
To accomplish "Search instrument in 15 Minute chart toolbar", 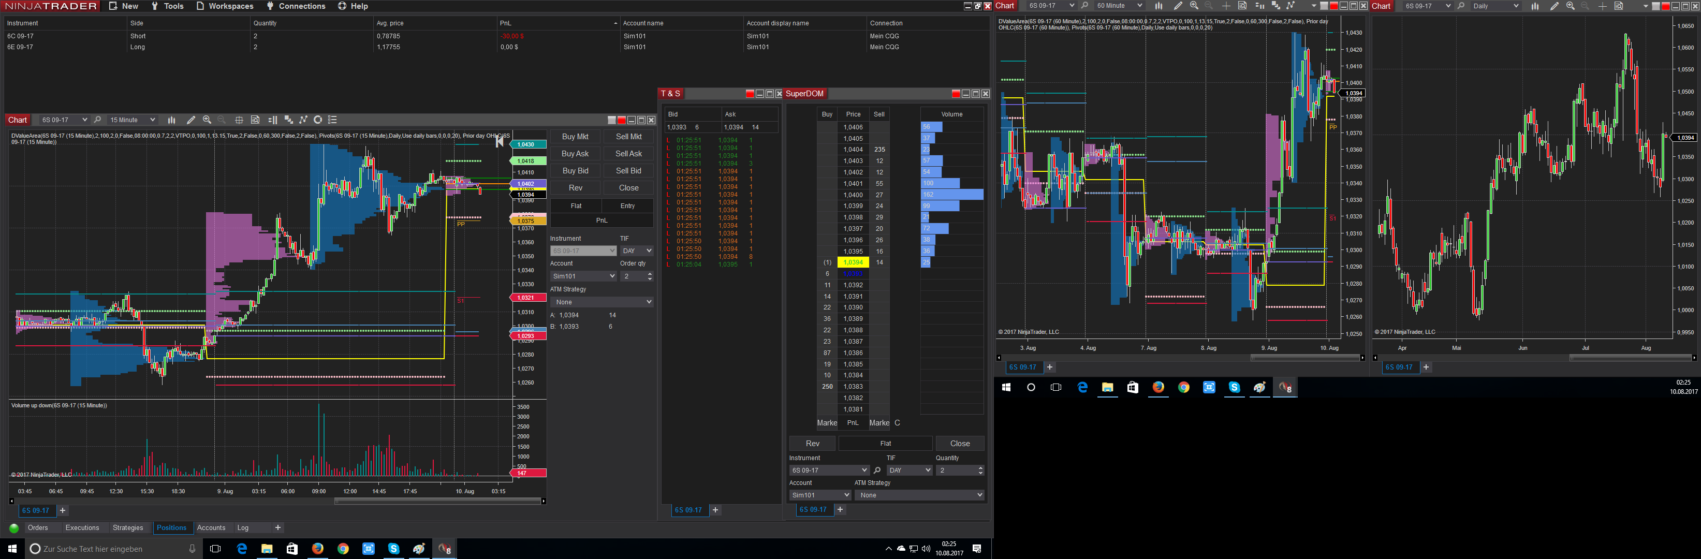I will (x=98, y=120).
